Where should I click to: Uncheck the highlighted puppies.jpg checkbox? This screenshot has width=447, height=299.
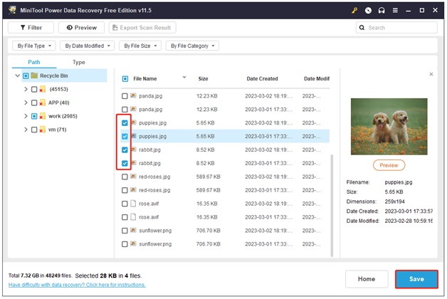click(125, 136)
